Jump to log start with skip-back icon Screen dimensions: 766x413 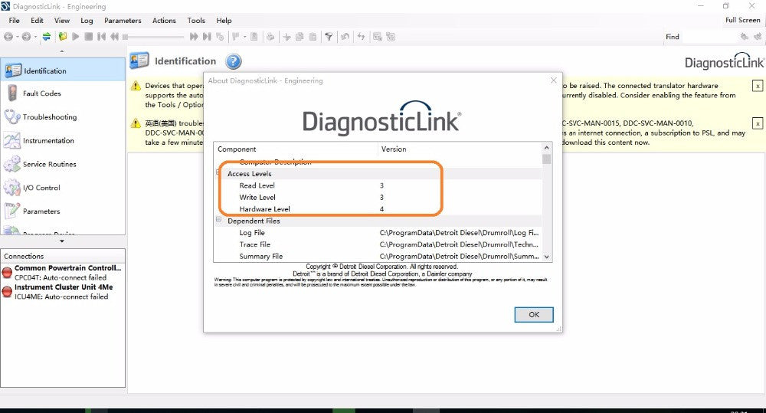point(101,37)
